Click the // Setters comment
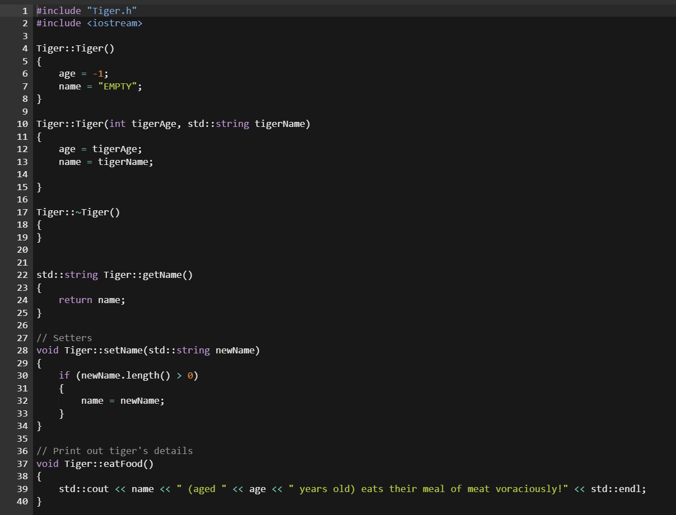Viewport: 676px width, 515px height. [63, 338]
